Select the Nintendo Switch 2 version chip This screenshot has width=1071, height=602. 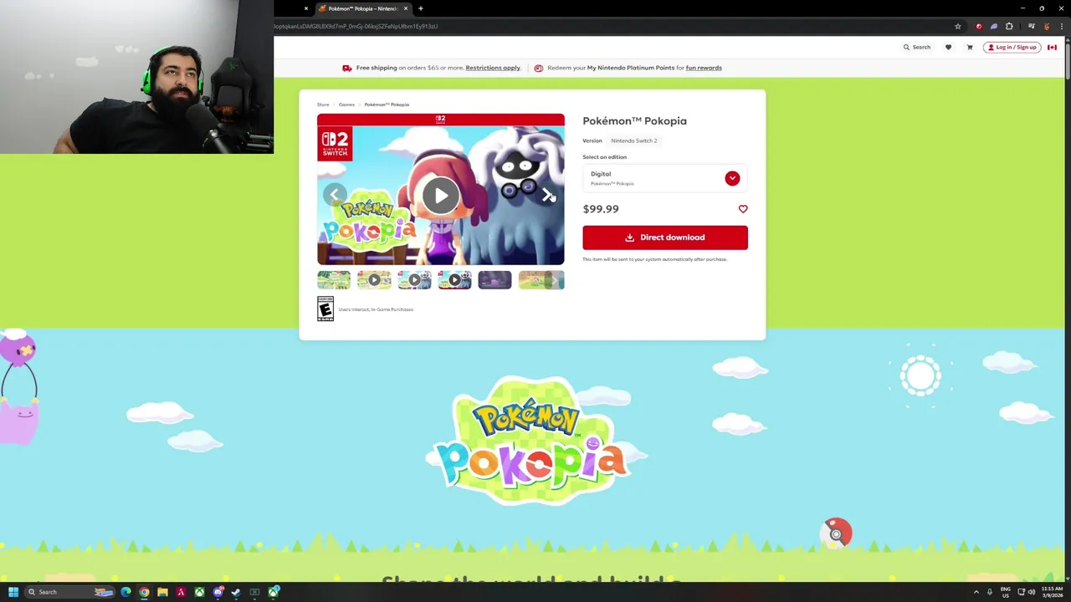tap(633, 140)
